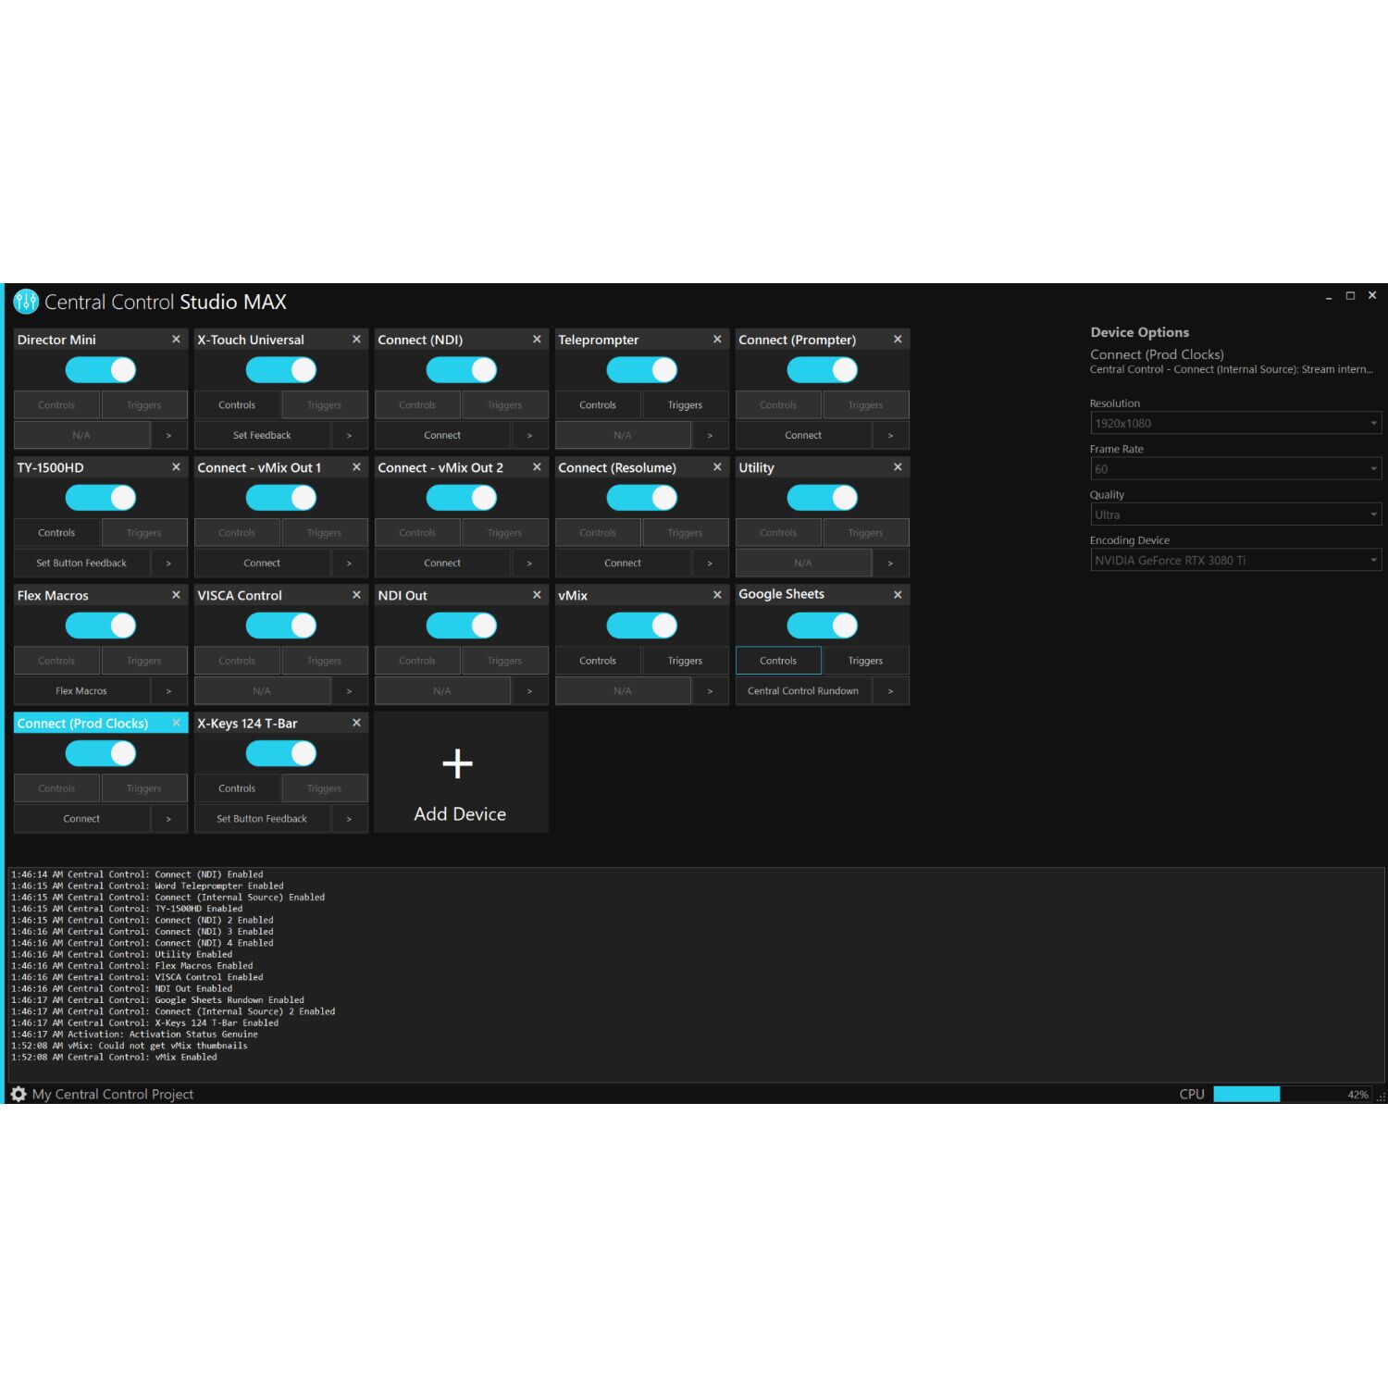Open the Frame Rate dropdown

[1235, 469]
